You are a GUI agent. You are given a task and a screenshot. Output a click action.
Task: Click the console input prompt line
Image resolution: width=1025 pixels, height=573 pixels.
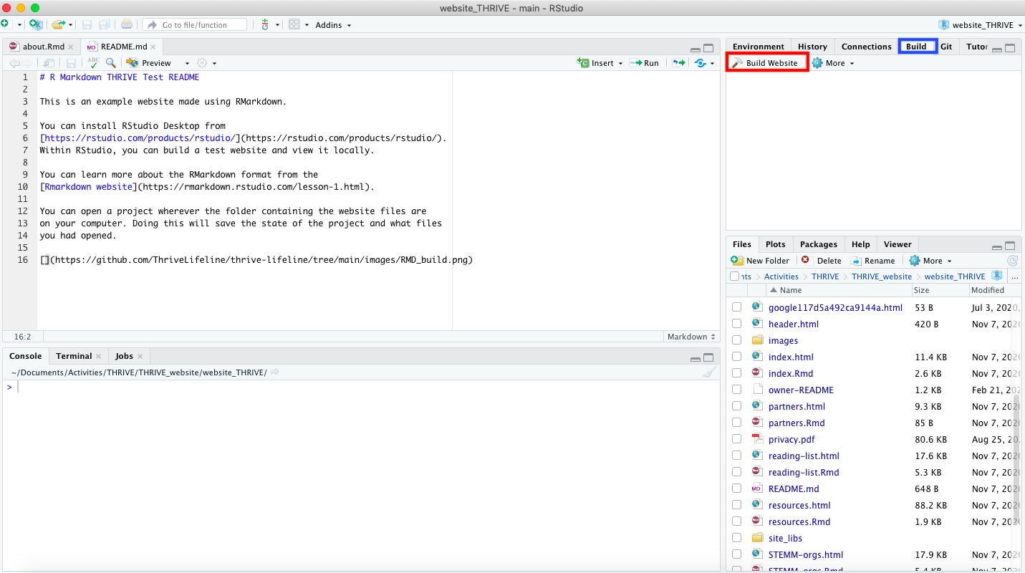360,387
